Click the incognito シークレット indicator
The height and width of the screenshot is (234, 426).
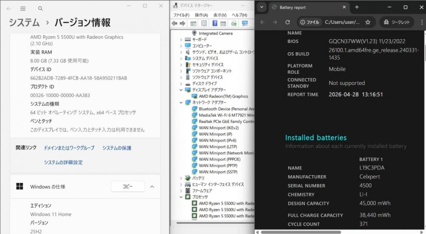(x=397, y=22)
